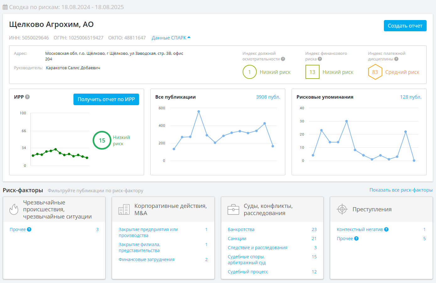Filter by Санкции risk factor

237,239
